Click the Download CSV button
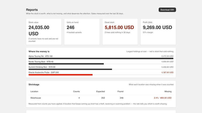Screen dimensions: 202x113 pos(167,10)
